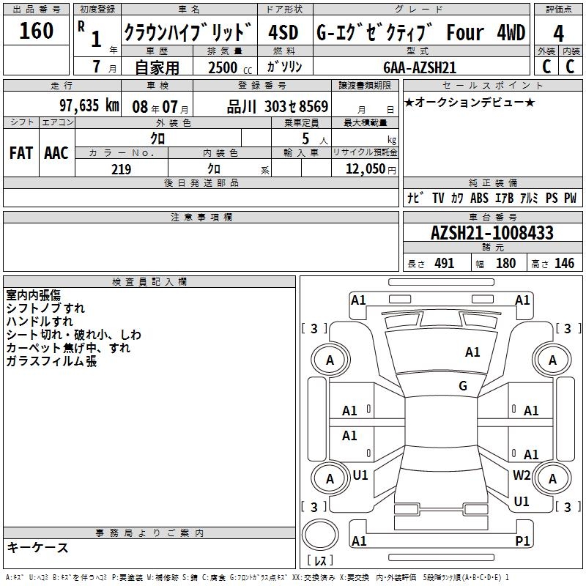Click the spare tire circle above レス

[x=321, y=536]
